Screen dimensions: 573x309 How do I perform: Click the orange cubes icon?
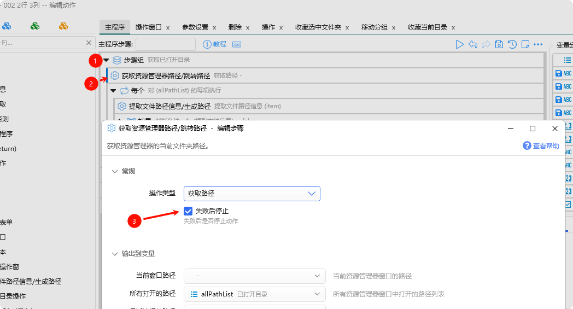click(x=63, y=26)
